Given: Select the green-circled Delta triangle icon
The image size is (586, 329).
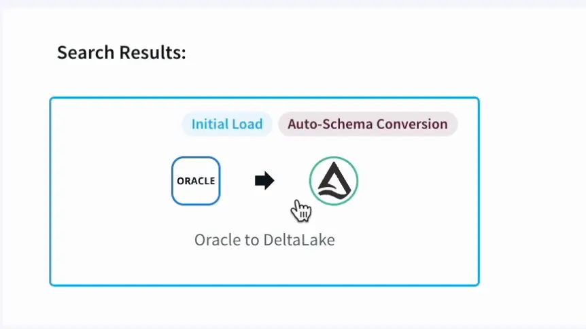Looking at the screenshot, I should point(334,181).
